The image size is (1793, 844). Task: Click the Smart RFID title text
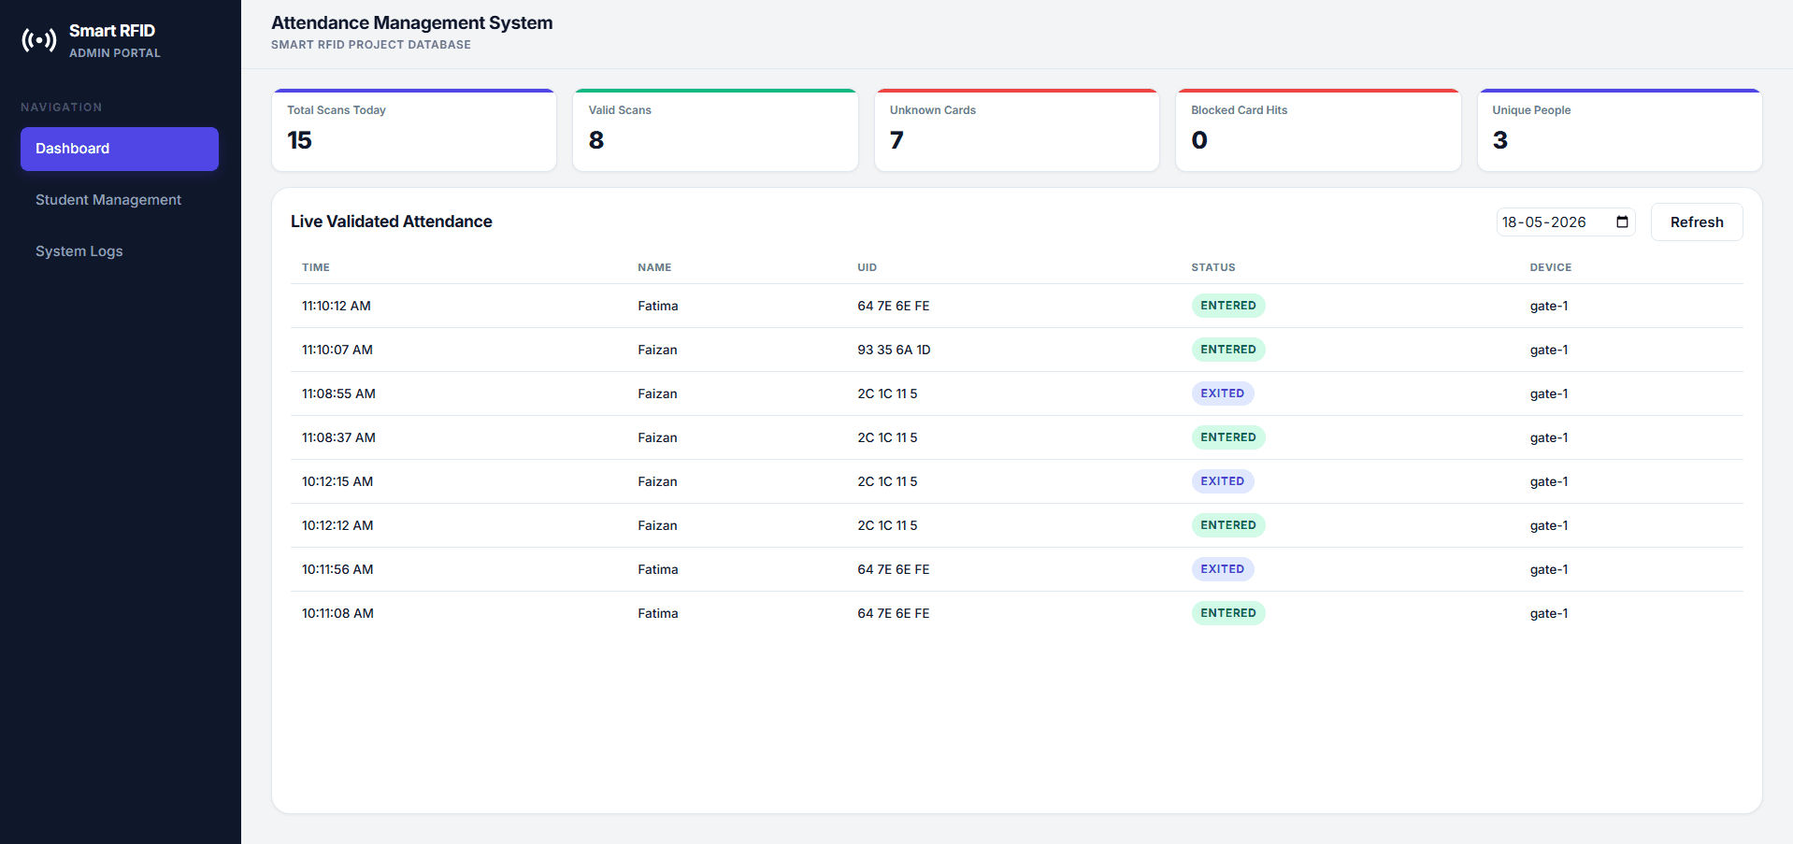click(112, 31)
